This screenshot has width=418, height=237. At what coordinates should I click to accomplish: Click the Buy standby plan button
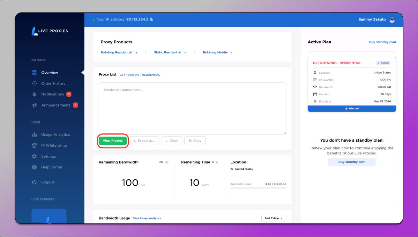[352, 162]
